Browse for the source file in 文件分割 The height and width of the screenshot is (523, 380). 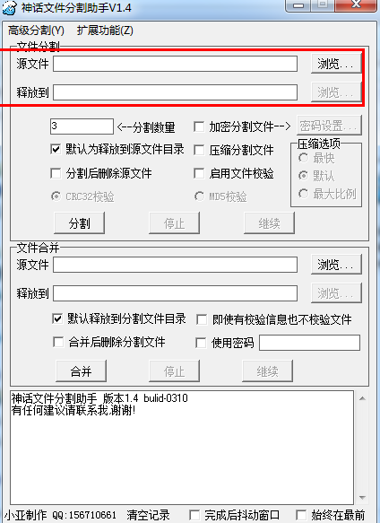click(x=336, y=64)
